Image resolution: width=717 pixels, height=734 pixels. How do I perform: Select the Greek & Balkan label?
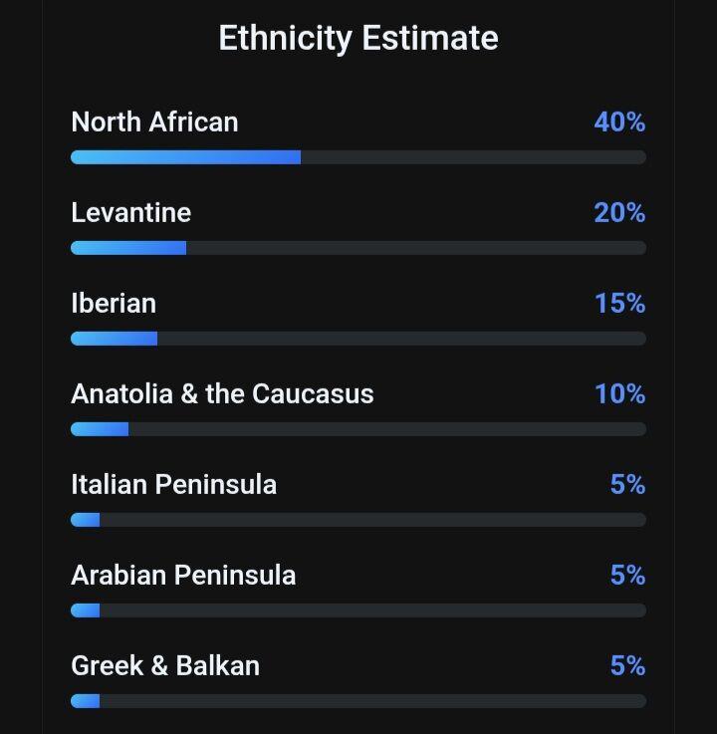coord(165,666)
